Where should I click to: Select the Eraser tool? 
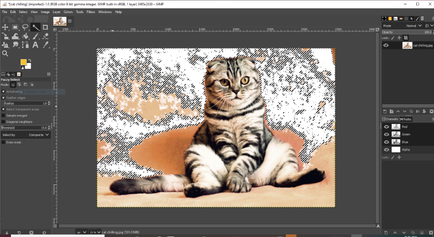pyautogui.click(x=45, y=36)
